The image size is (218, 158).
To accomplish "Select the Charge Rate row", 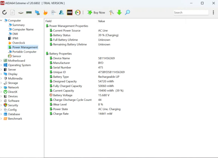I will pos(81,114).
